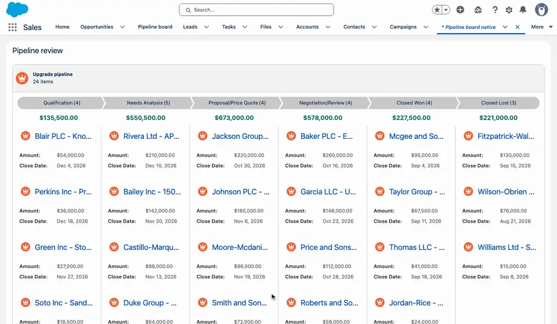Open the Mcgee and Sons opportunity link
The height and width of the screenshot is (324, 557).
(x=416, y=137)
